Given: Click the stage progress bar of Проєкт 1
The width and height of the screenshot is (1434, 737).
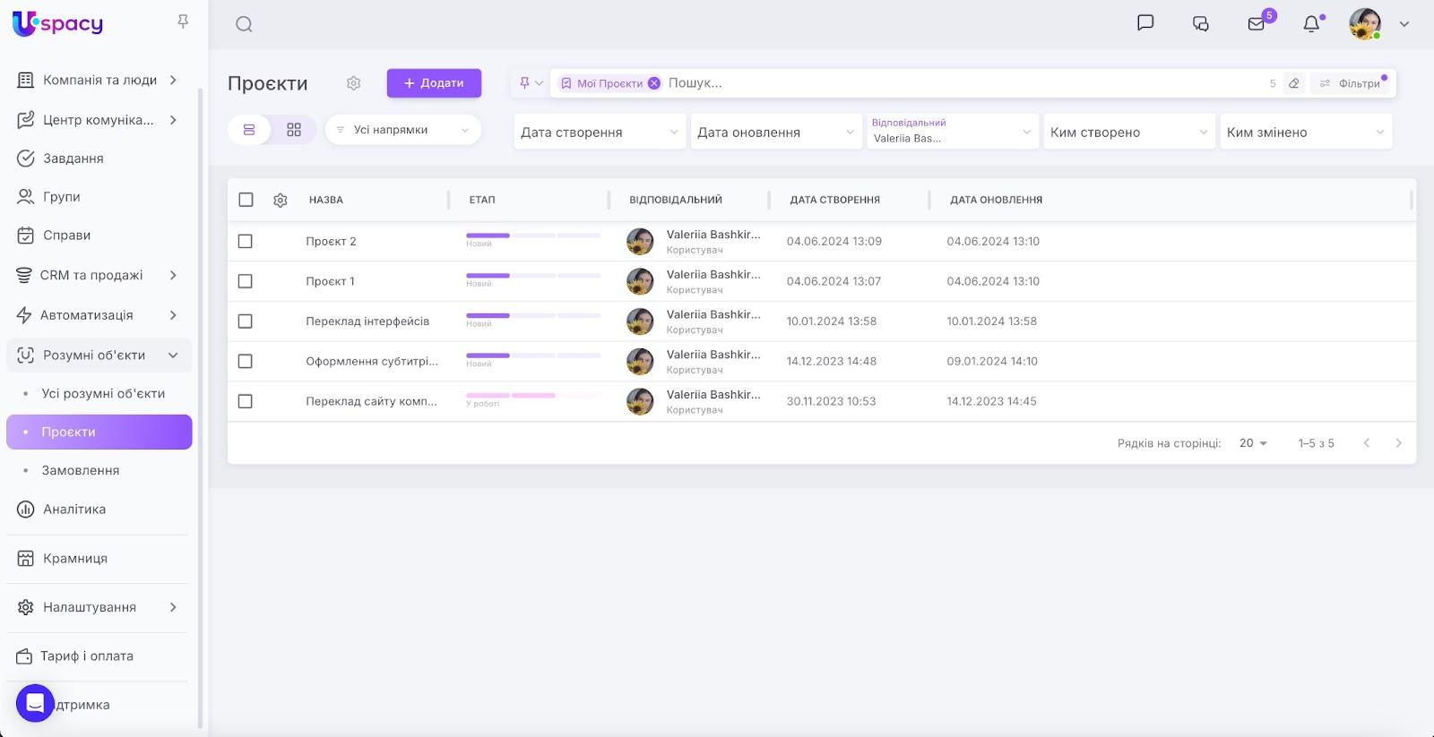Looking at the screenshot, I should (x=533, y=276).
